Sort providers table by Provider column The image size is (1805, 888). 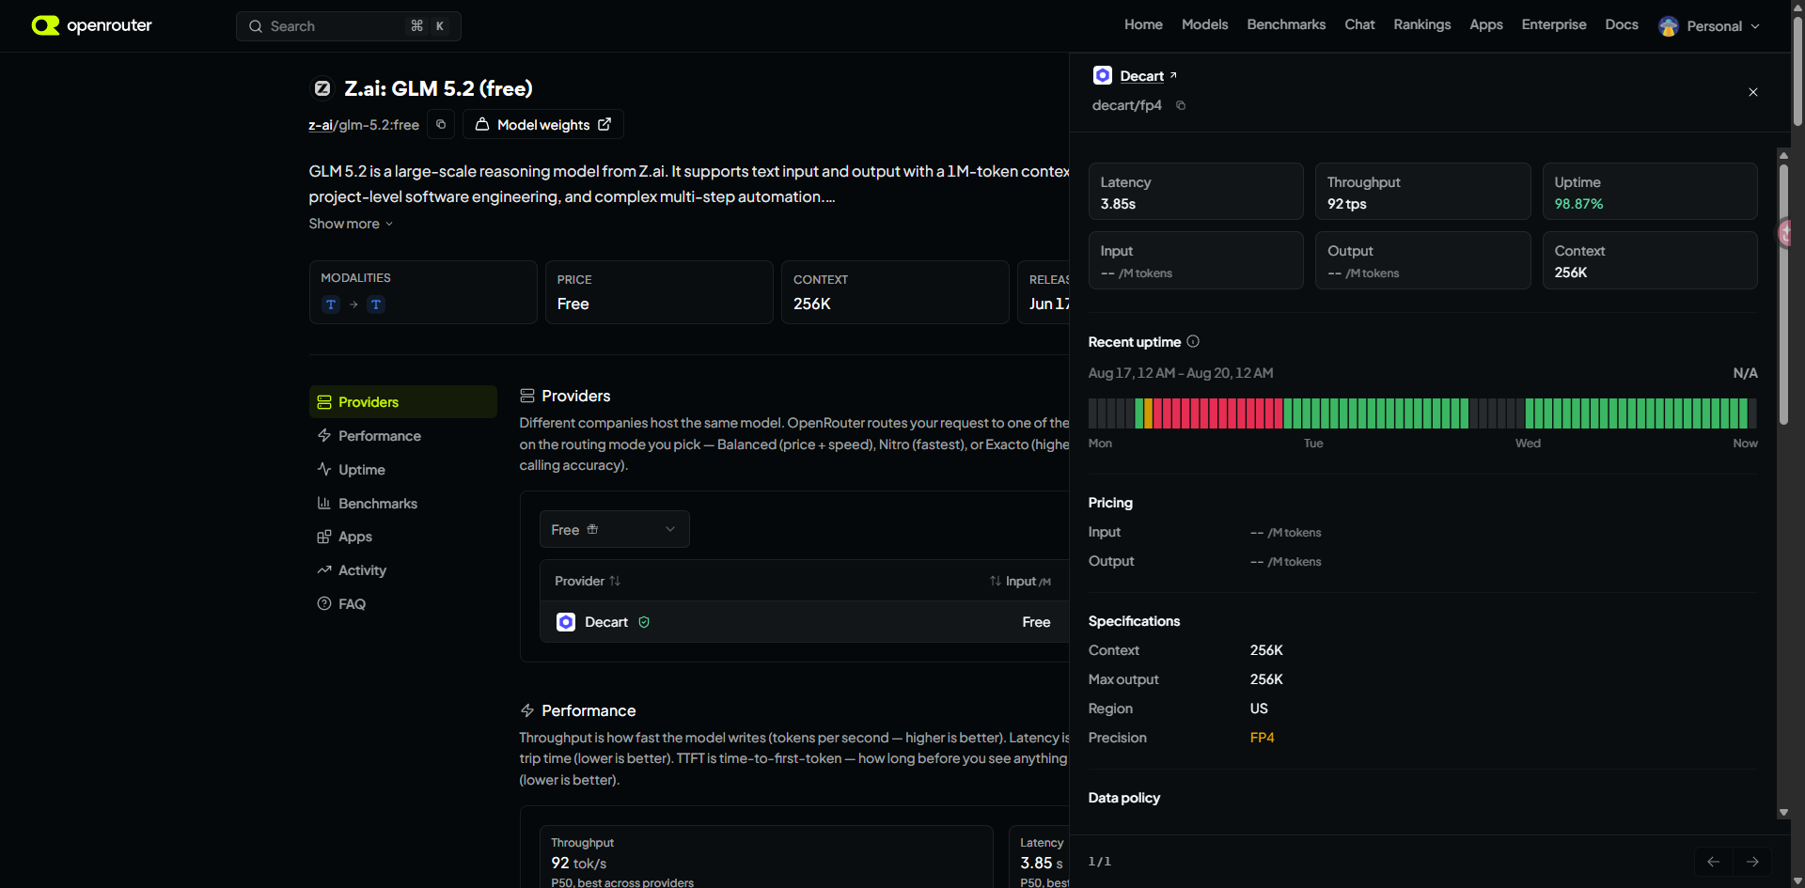coord(588,581)
